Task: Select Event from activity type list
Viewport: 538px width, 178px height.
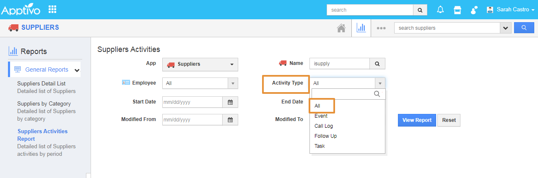Action: (x=321, y=116)
